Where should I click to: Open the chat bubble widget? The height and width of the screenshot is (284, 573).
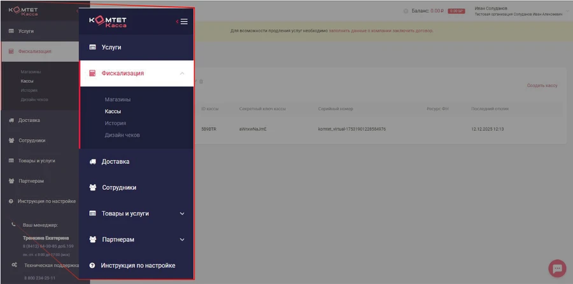[x=556, y=268]
